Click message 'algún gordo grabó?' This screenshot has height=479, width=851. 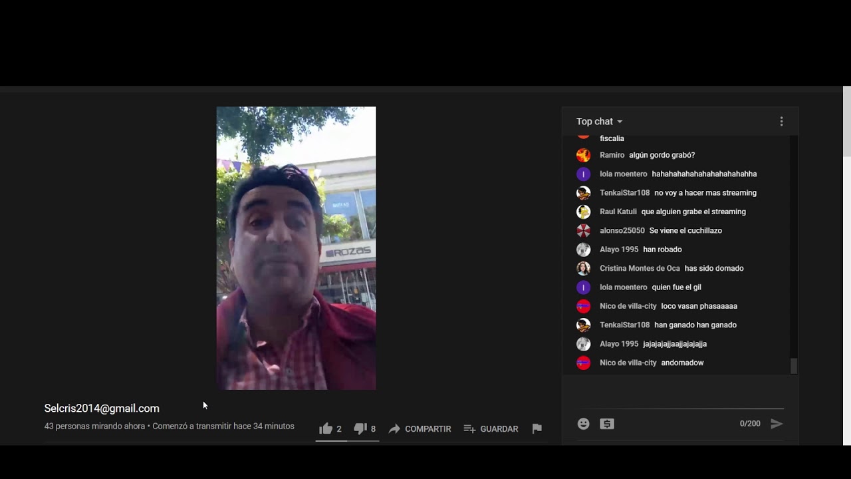point(662,155)
